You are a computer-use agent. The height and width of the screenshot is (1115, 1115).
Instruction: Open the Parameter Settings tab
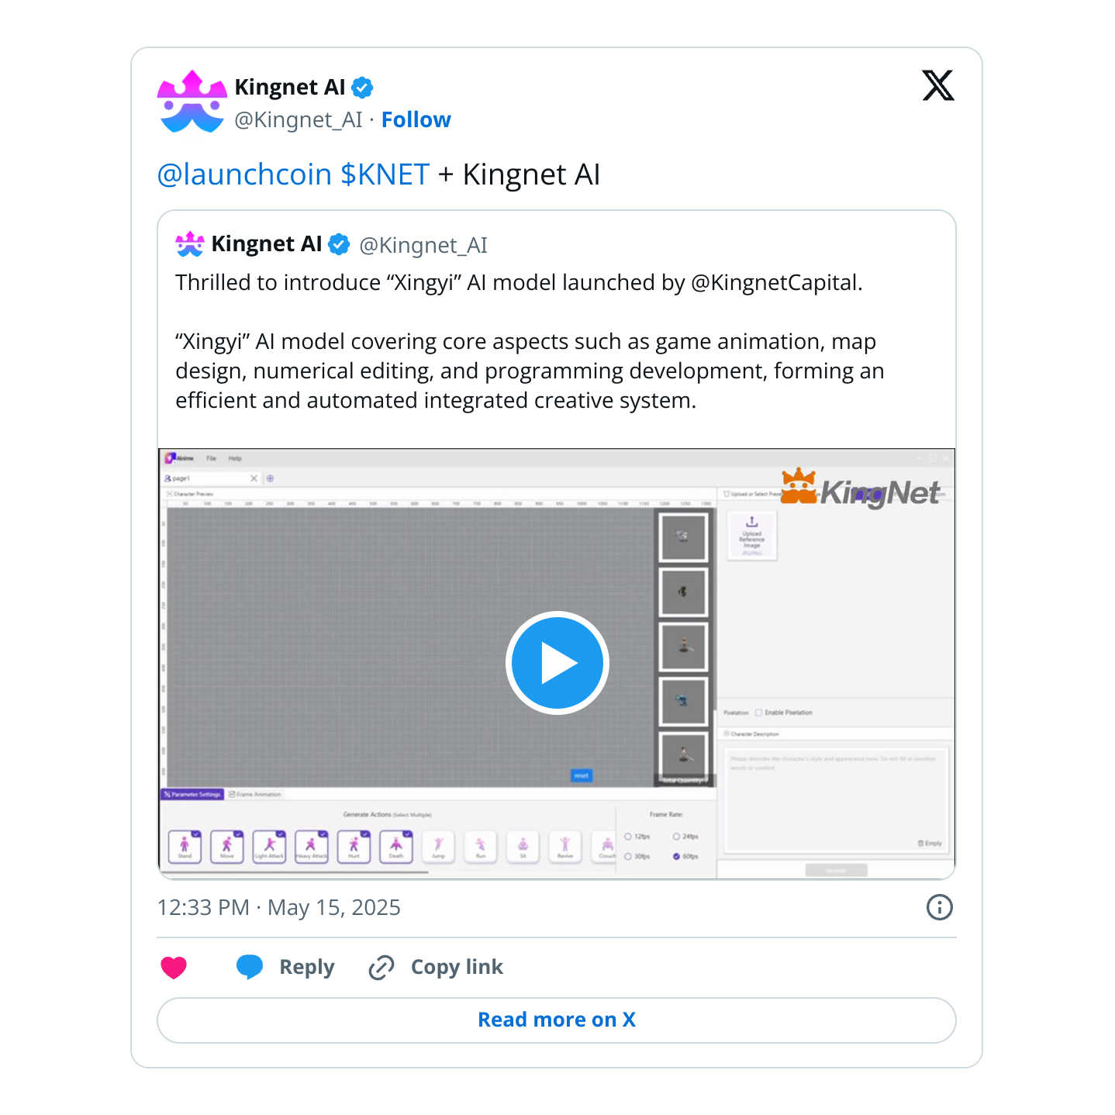[192, 795]
